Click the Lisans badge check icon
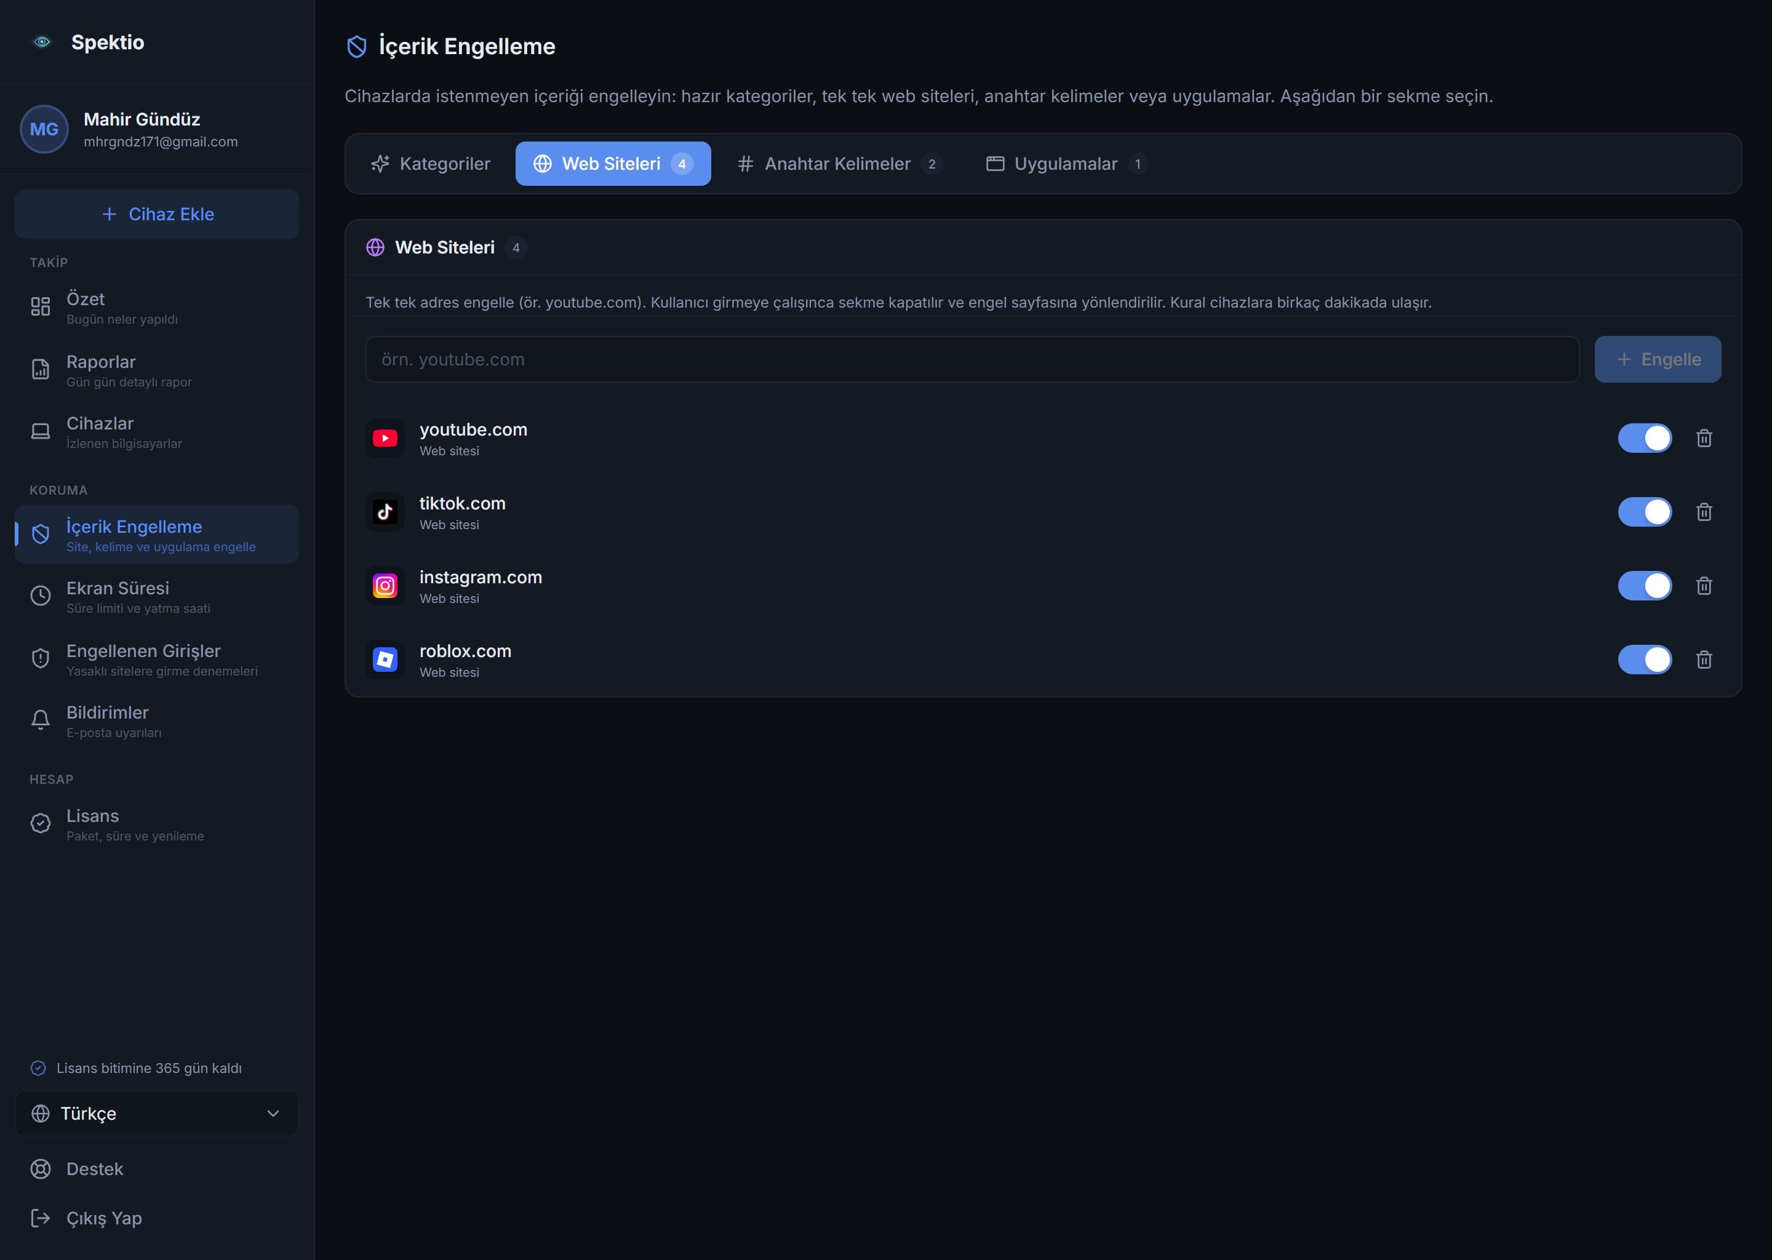1772x1260 pixels. [x=41, y=823]
